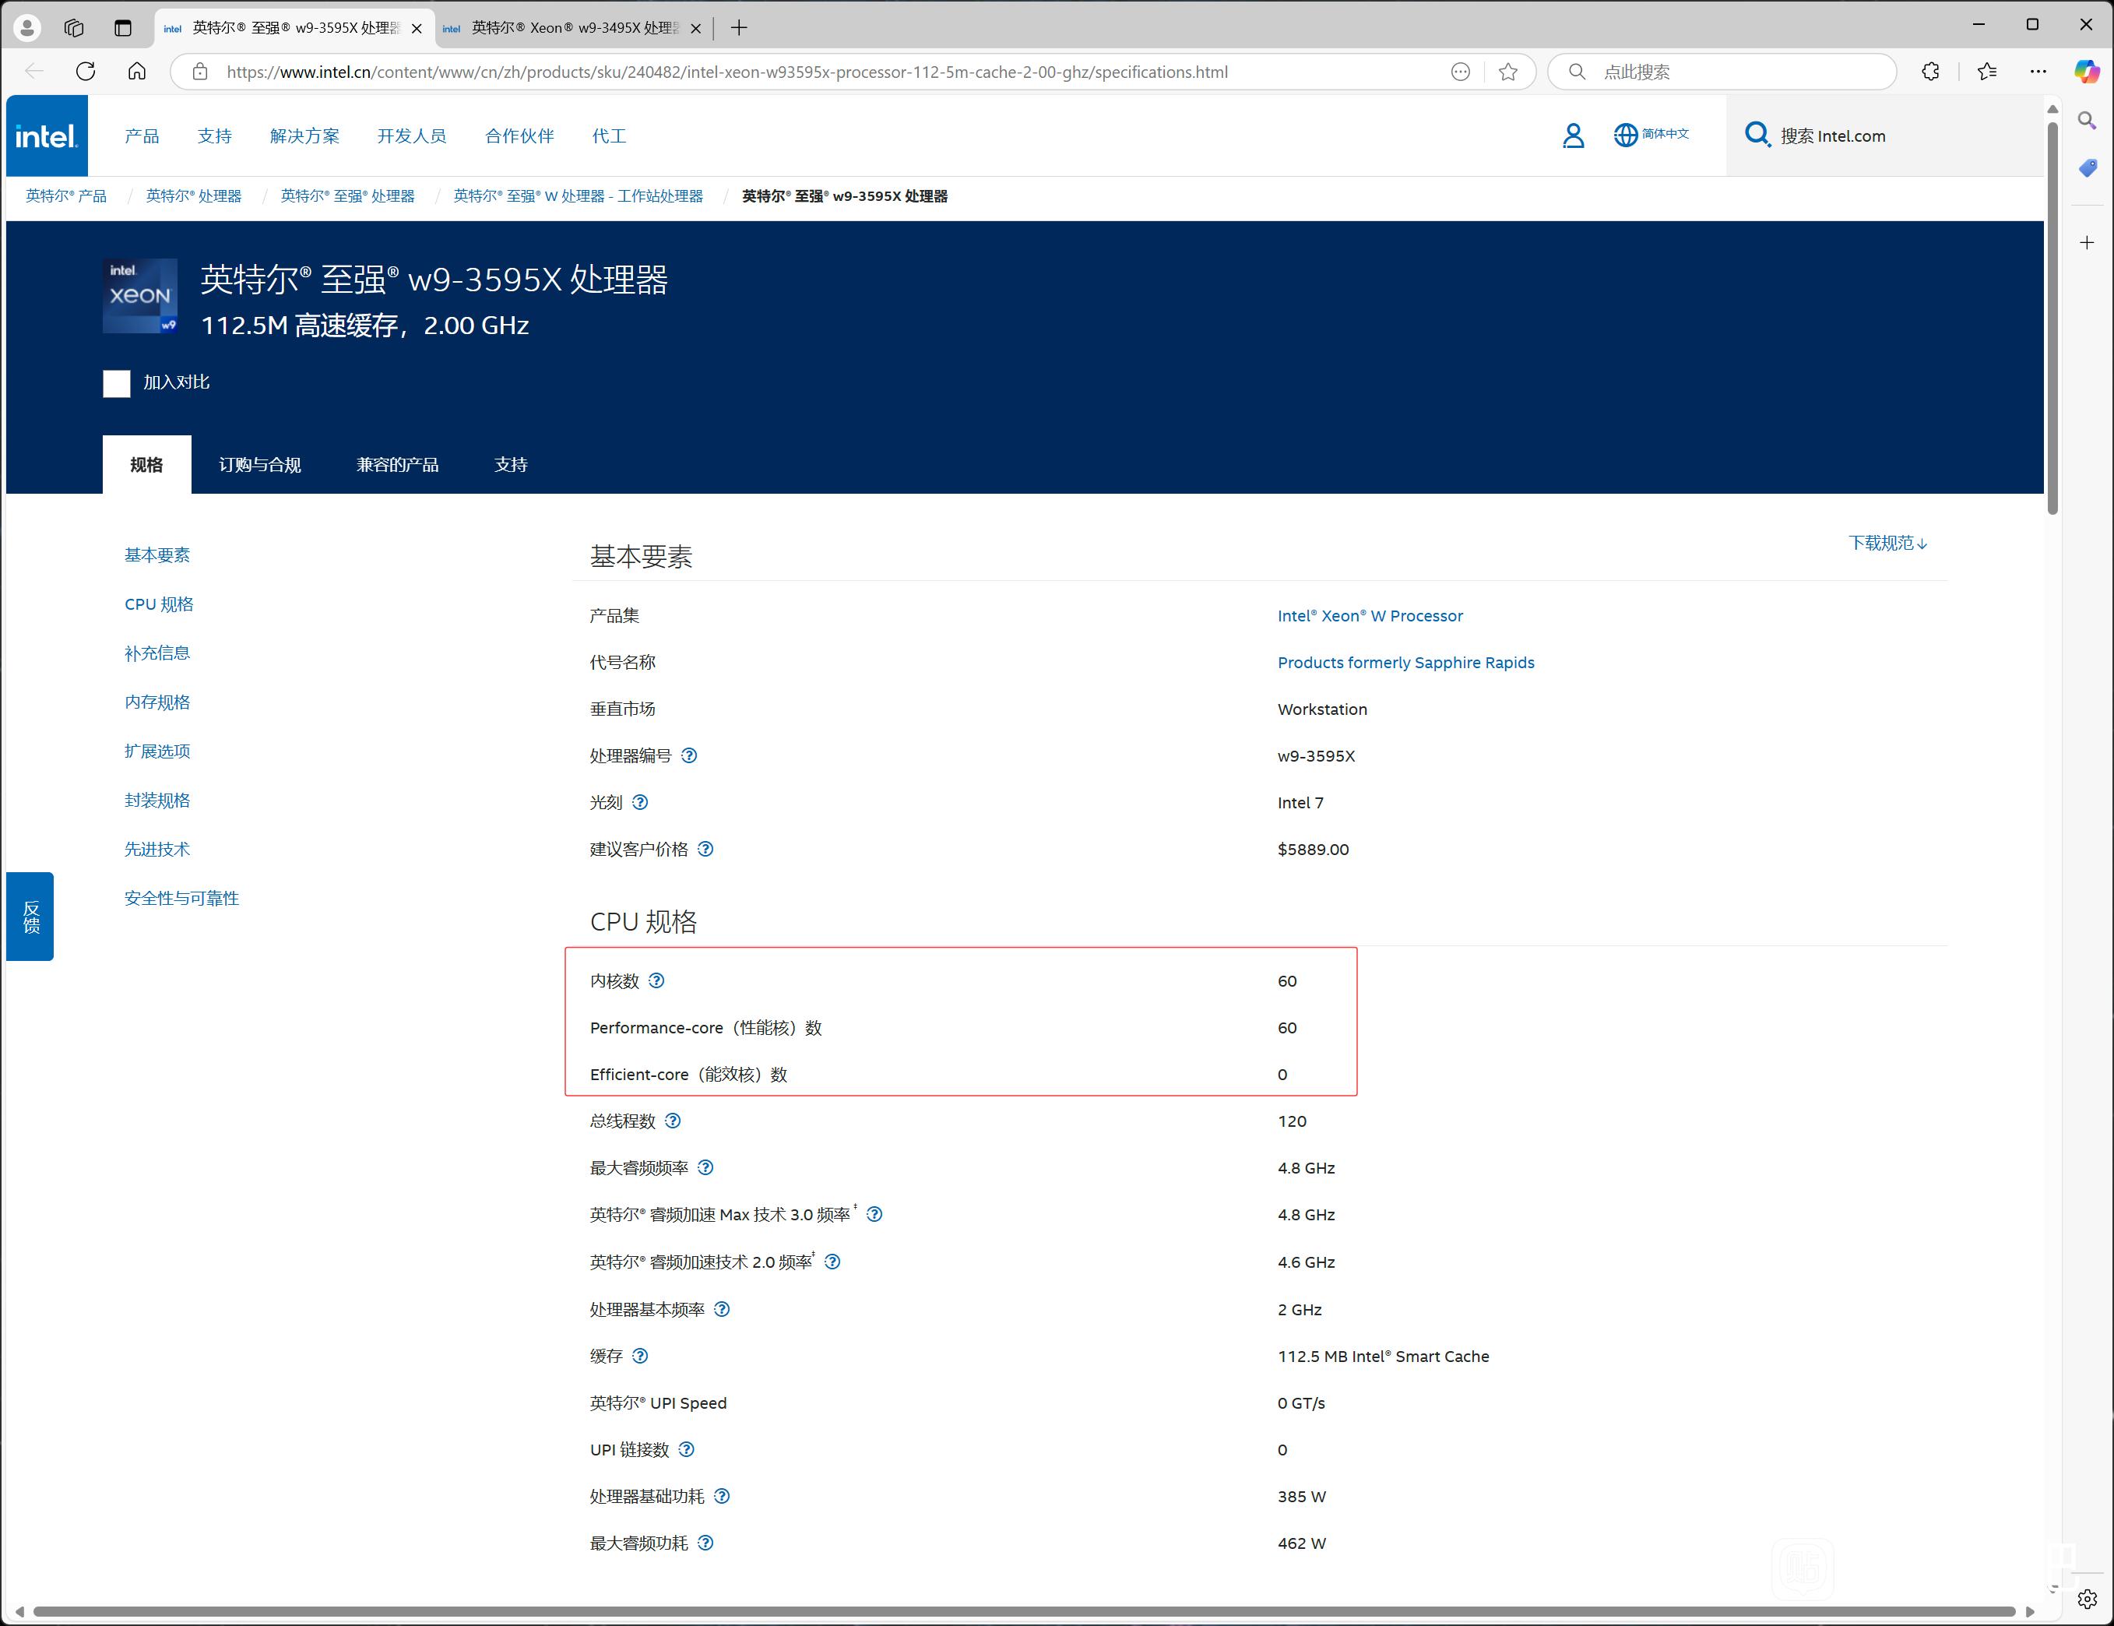Click the 英特尔 处理器 breadcrumb link
Image resolution: width=2114 pixels, height=1626 pixels.
[x=194, y=196]
